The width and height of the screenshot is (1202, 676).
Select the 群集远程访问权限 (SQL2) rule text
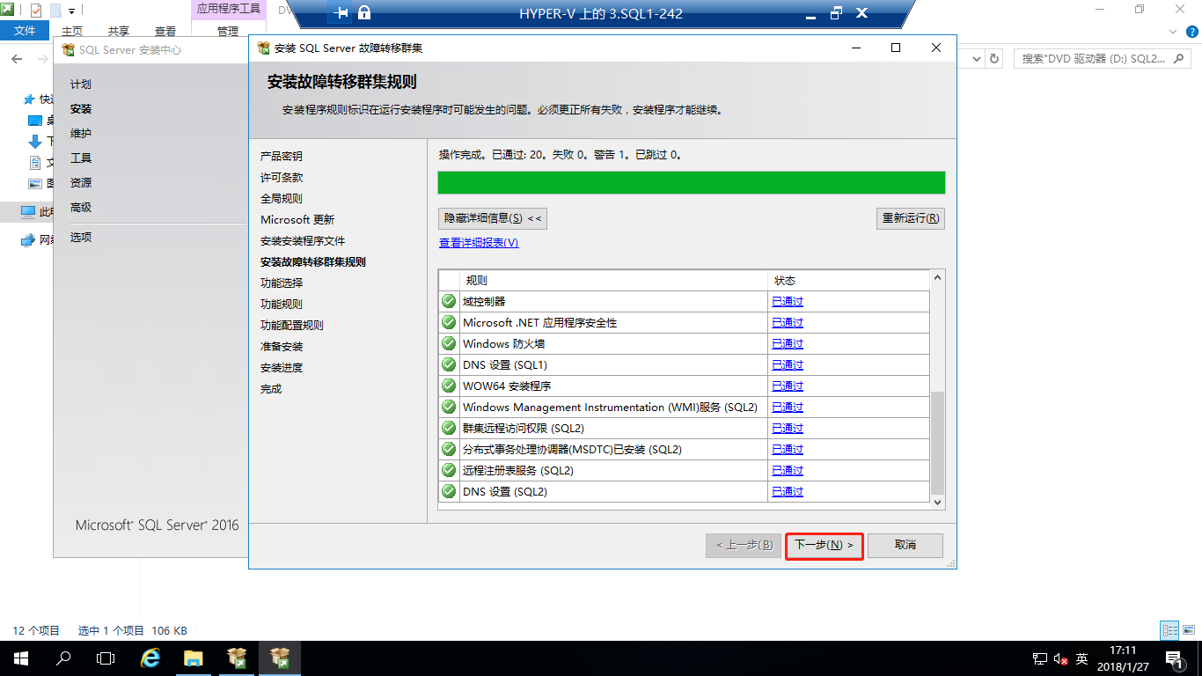tap(524, 429)
